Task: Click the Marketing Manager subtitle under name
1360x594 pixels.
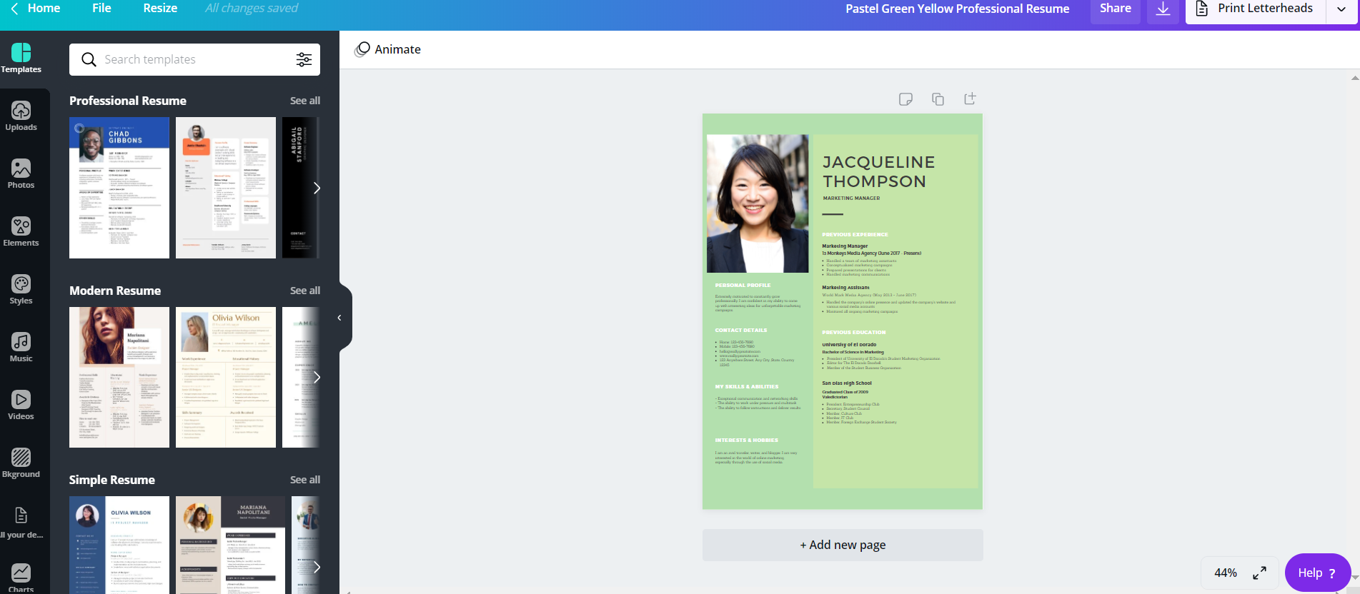Action: (x=851, y=198)
